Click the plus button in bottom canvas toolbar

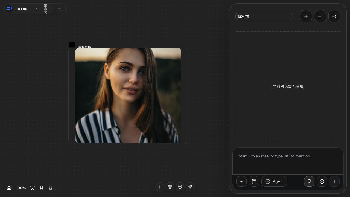[x=160, y=187]
